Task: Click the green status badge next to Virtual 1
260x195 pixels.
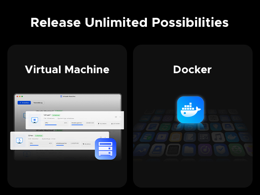Action: (x=56, y=115)
